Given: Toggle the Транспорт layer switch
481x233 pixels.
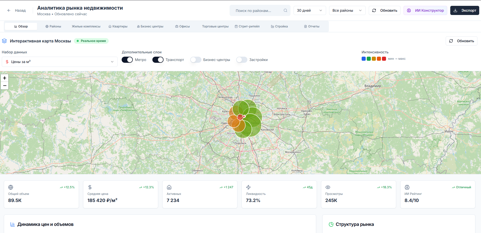Looking at the screenshot, I should [x=158, y=60].
